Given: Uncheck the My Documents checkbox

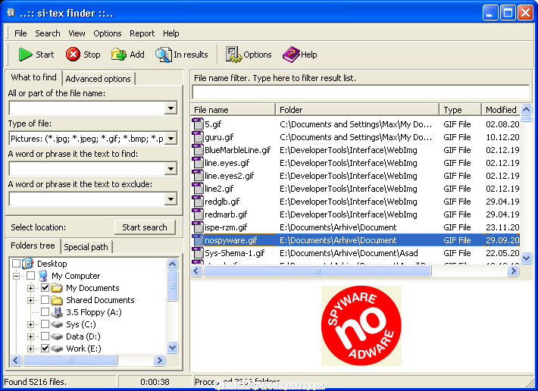Looking at the screenshot, I should click(x=45, y=287).
